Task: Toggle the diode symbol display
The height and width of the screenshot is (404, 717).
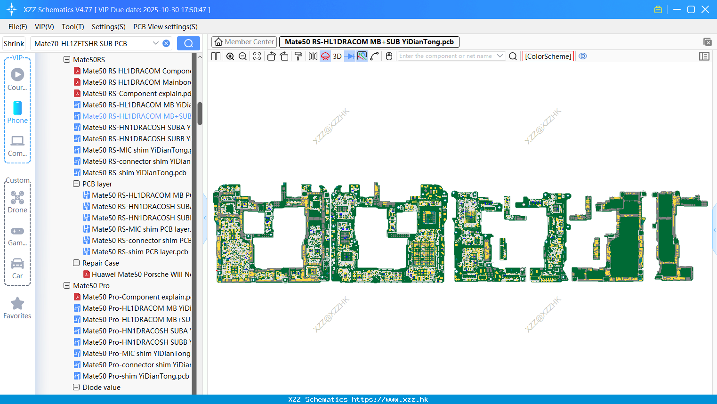Action: 350,56
